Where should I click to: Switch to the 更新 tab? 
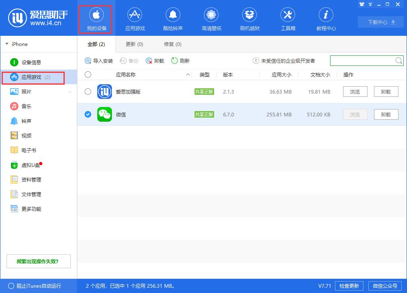coord(134,44)
